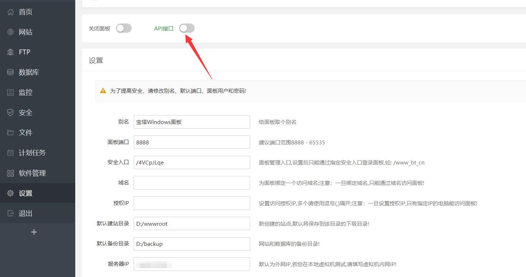Click the logout icon beside 退出

[x=10, y=213]
